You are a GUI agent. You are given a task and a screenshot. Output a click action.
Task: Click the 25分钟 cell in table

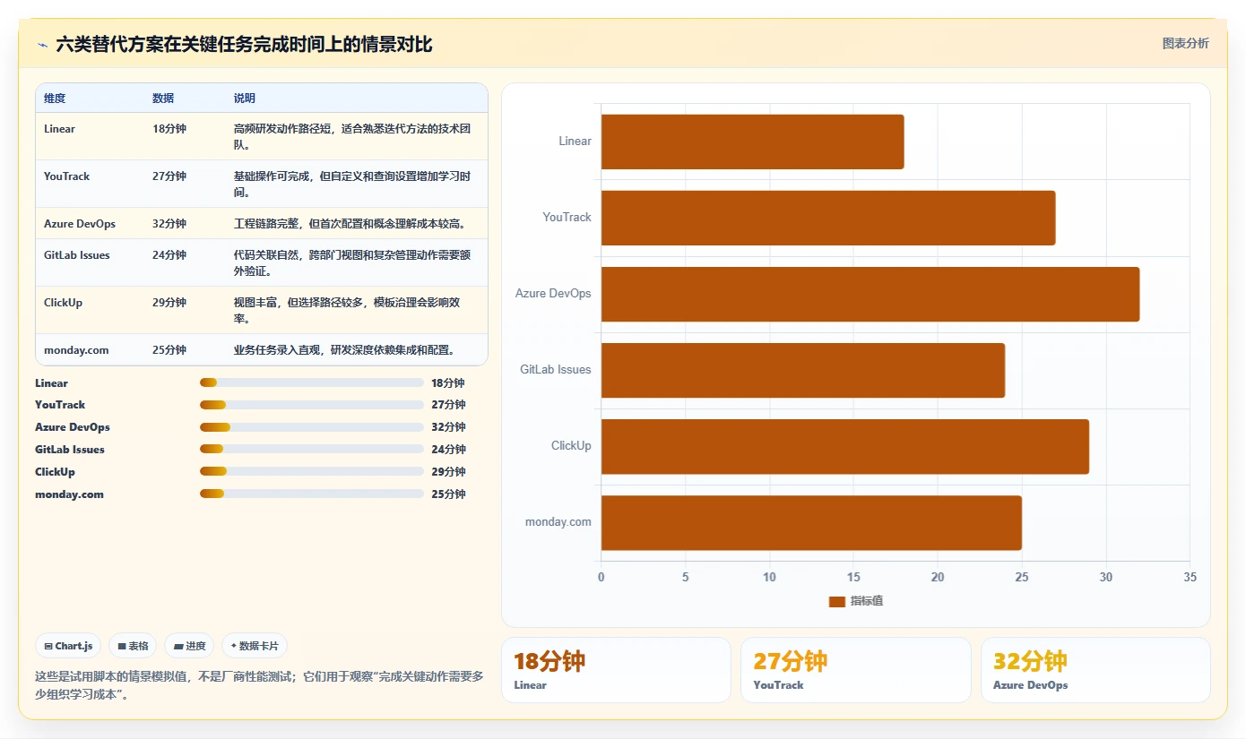pyautogui.click(x=169, y=350)
